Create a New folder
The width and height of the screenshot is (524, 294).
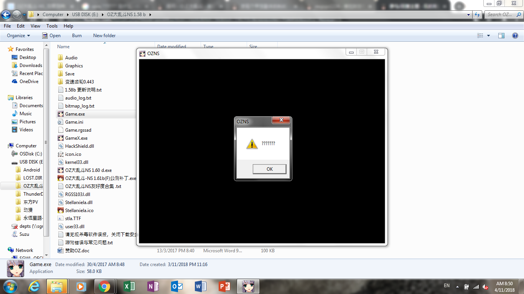click(104, 36)
